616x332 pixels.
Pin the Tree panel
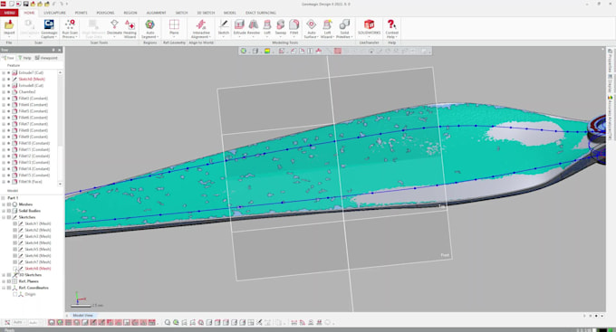pyautogui.click(x=53, y=50)
